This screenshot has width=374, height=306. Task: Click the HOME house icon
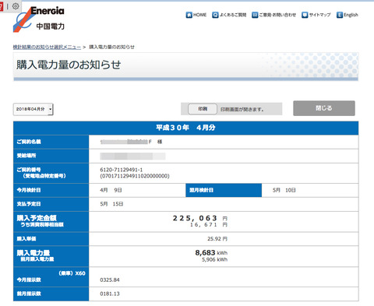coord(189,15)
